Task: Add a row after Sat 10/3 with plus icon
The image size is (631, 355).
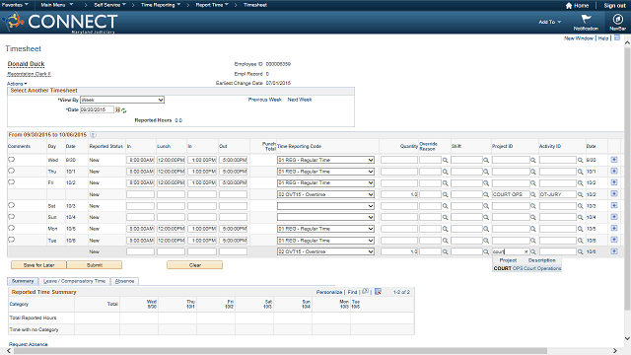Action: 614,205
